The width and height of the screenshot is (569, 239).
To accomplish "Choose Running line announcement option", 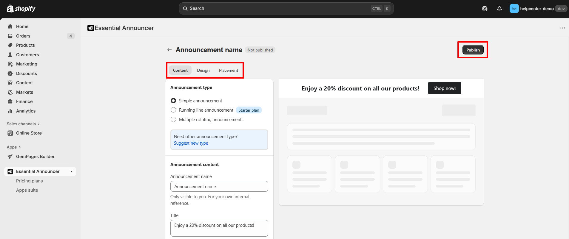I will point(173,110).
